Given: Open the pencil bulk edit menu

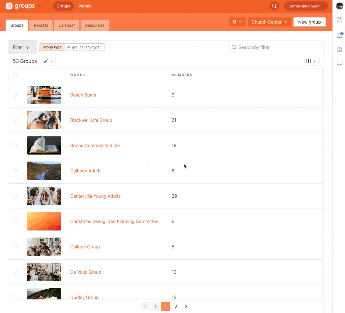Looking at the screenshot, I should (x=49, y=61).
